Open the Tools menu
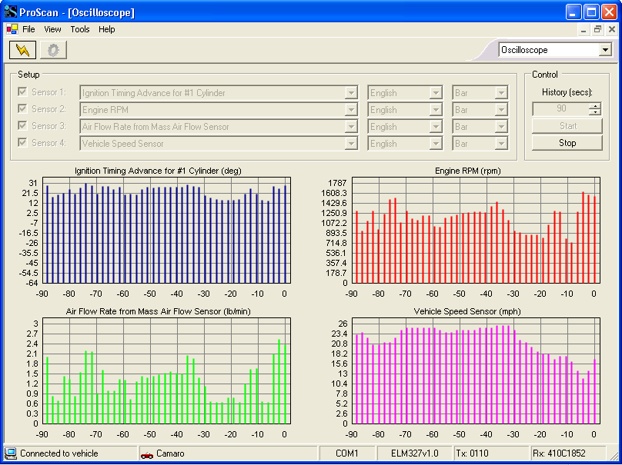Image resolution: width=622 pixels, height=465 pixels. [x=80, y=29]
